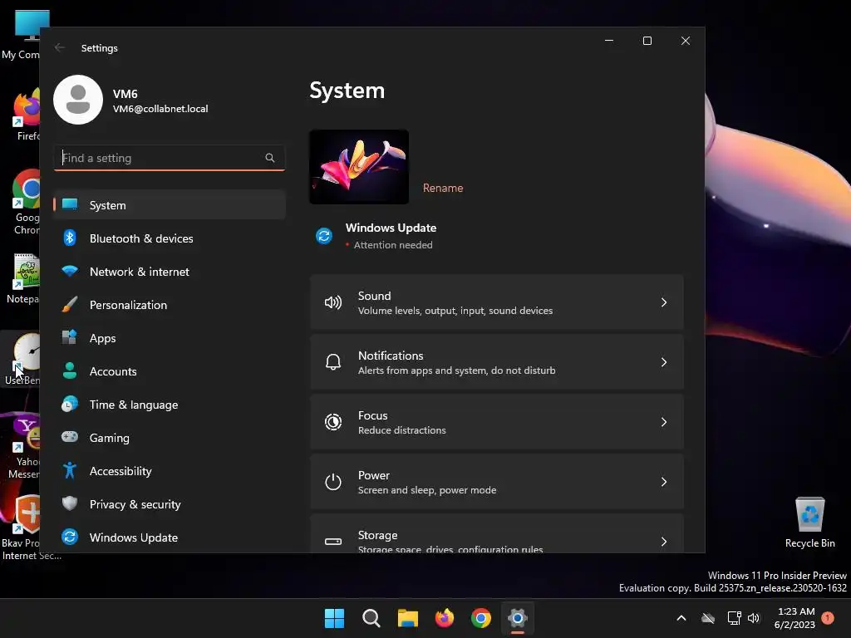
Task: Open Windows Update Attention needed status
Action: 393,245
